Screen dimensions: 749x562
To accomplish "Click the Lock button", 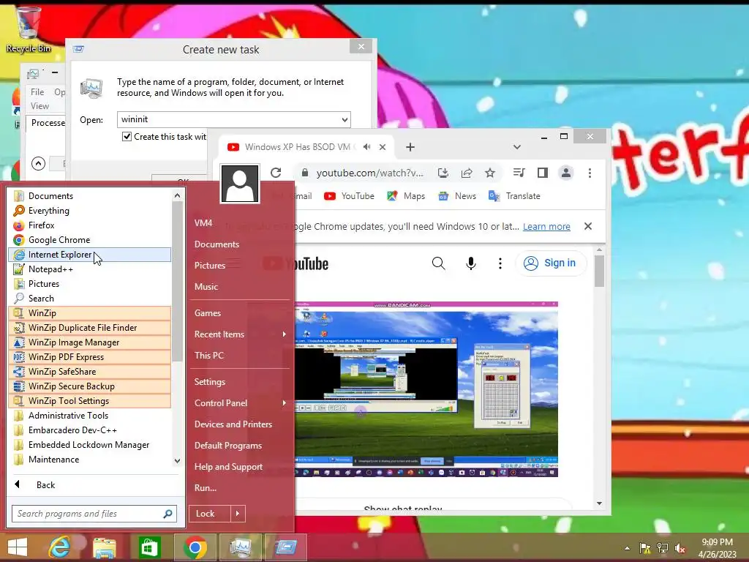I will point(210,514).
